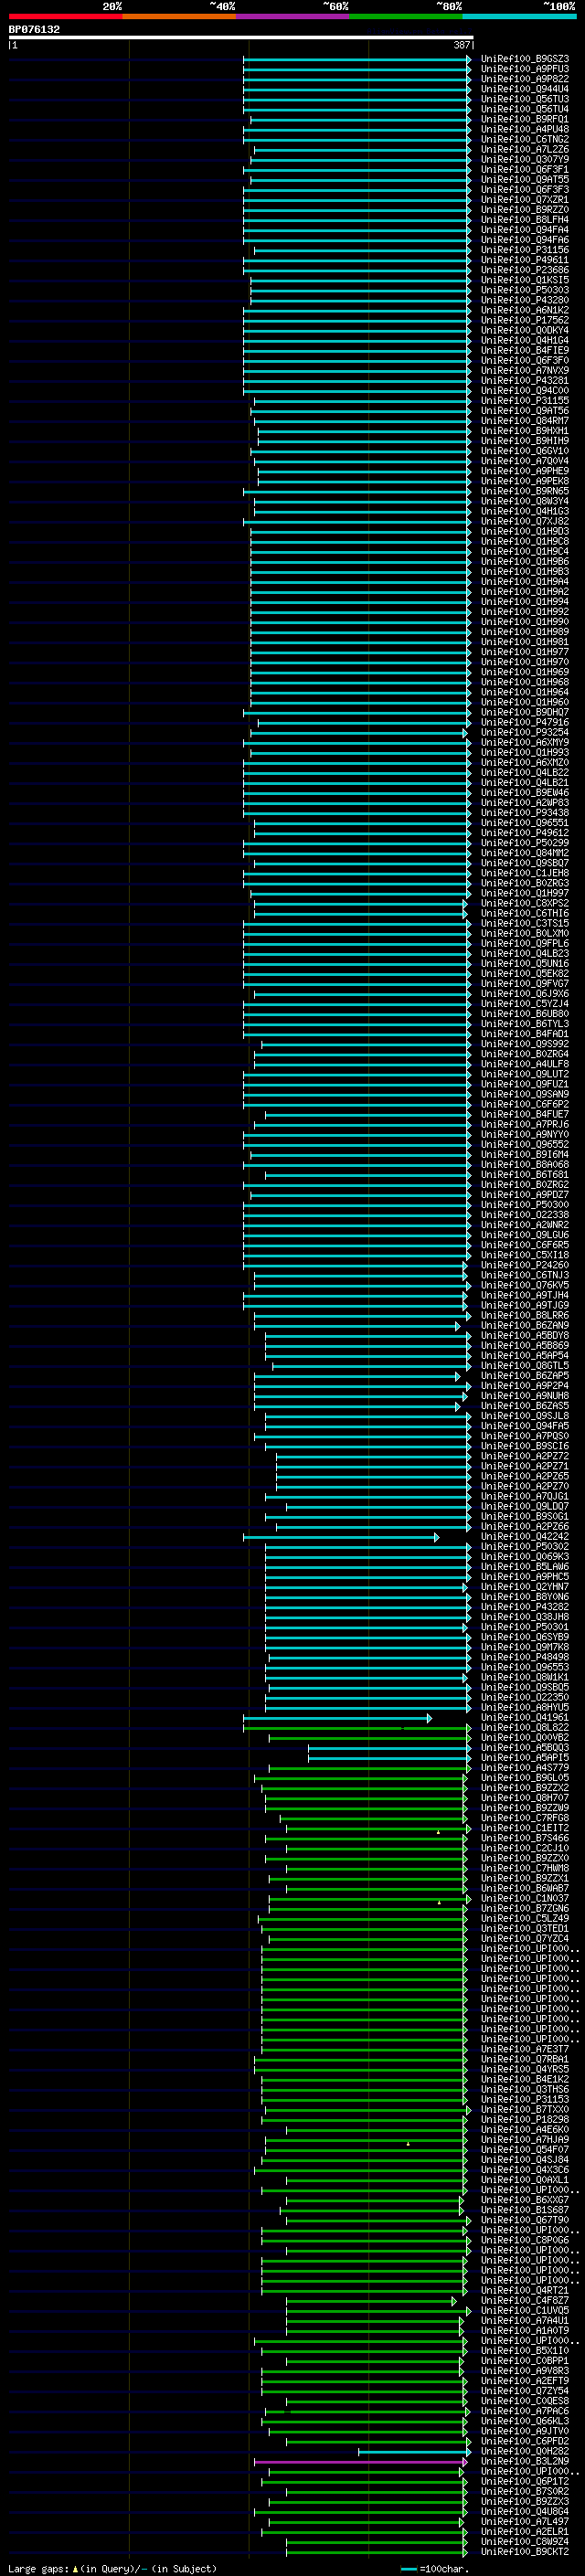Select the UniRef100_A5BDY8 label
The image size is (585, 2576).
pos(525,1335)
